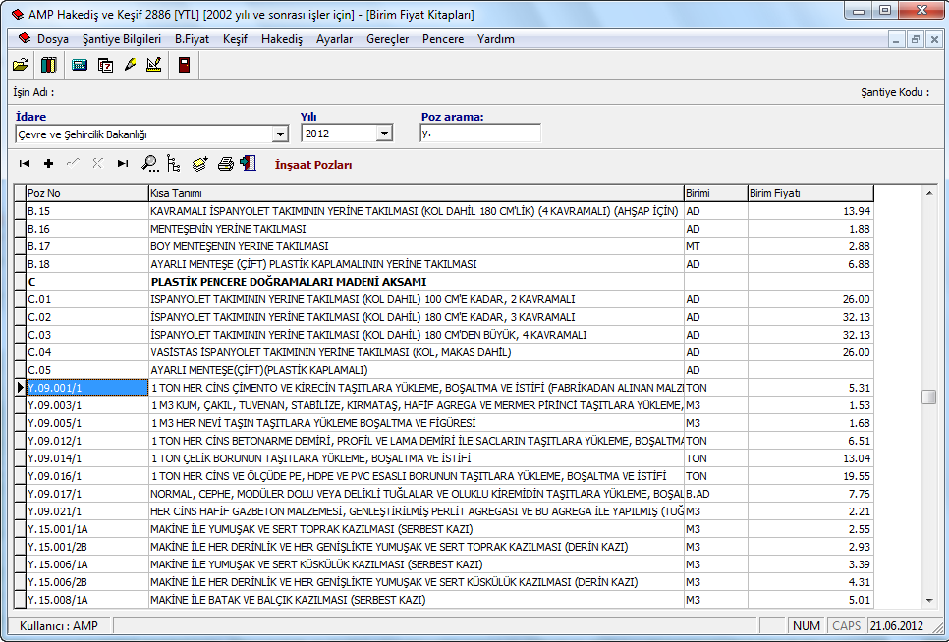Expand the İdare dropdown list
This screenshot has height=642, width=949.
[x=280, y=134]
